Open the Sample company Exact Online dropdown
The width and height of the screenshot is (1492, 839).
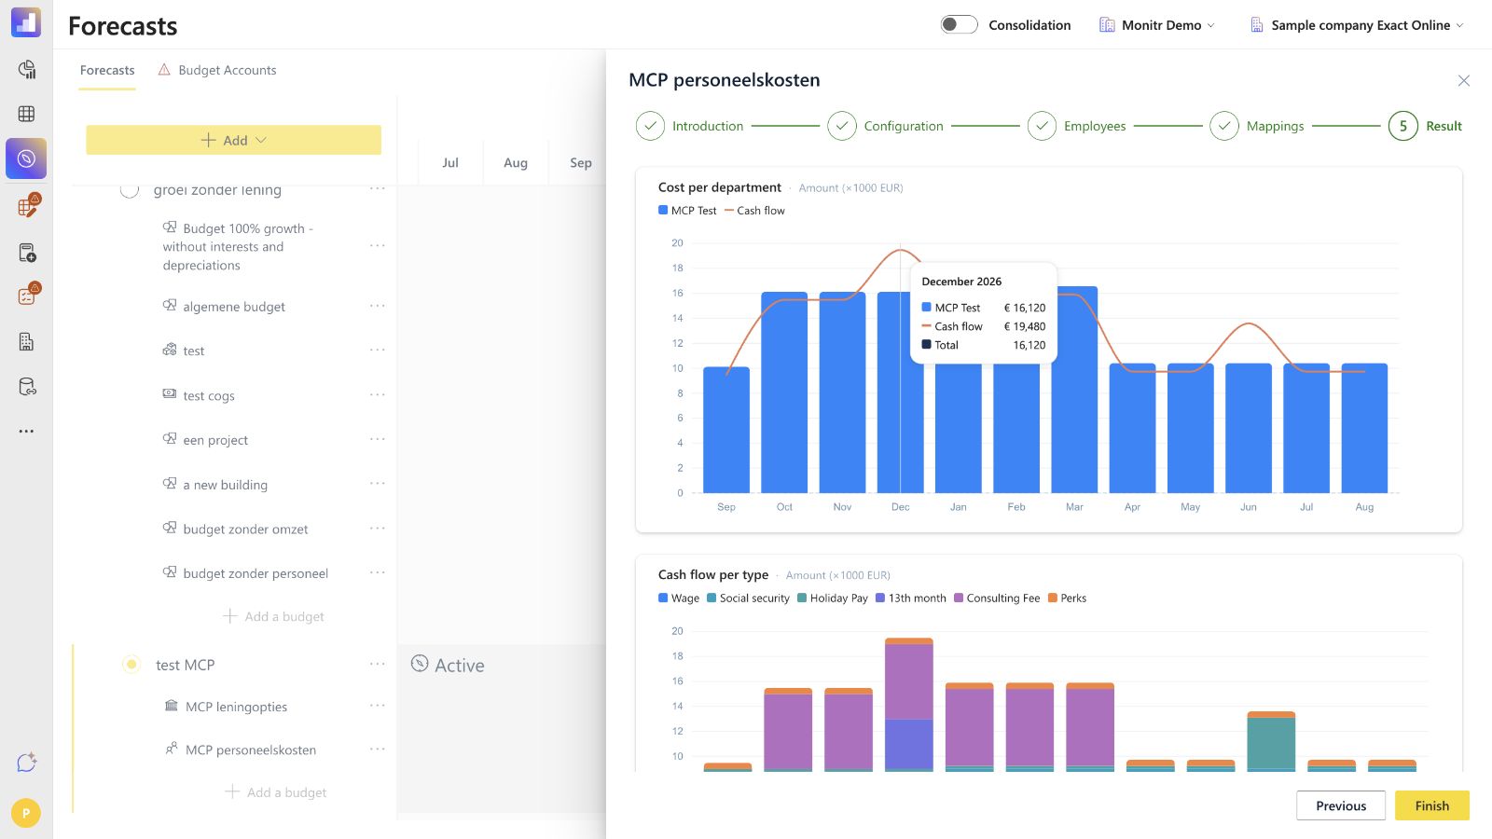[x=1358, y=25]
